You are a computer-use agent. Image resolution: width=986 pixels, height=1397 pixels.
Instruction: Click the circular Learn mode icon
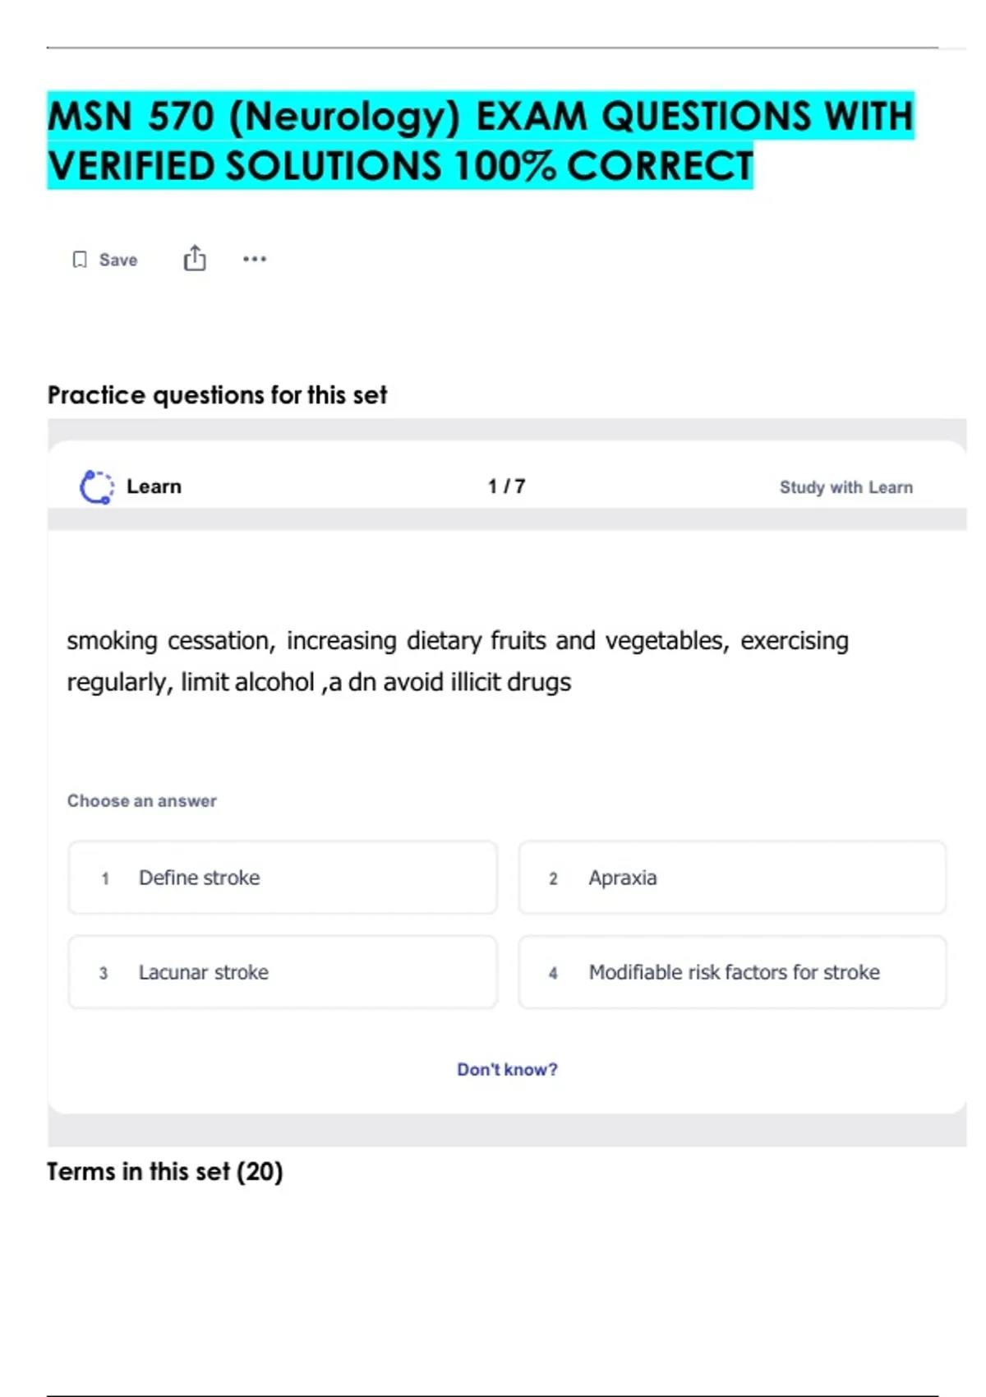[96, 486]
